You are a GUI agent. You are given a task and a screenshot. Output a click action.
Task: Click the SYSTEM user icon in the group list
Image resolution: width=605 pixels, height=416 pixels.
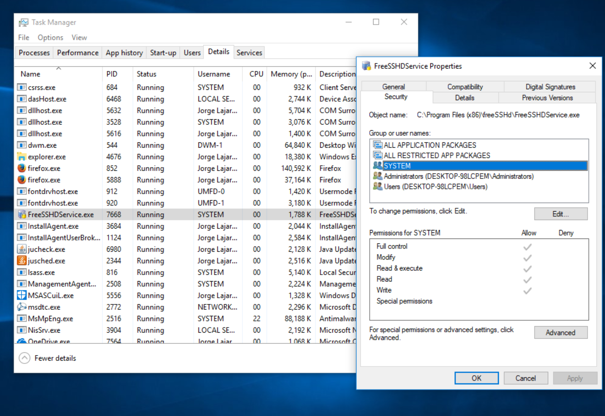point(378,165)
